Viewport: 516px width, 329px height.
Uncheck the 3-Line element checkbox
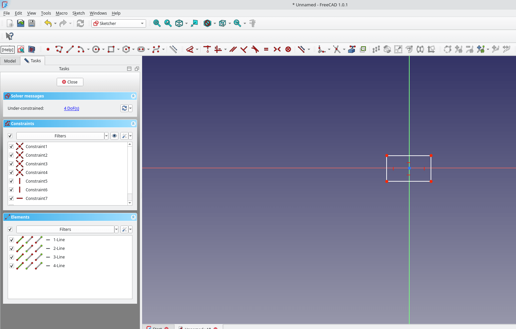tap(12, 257)
